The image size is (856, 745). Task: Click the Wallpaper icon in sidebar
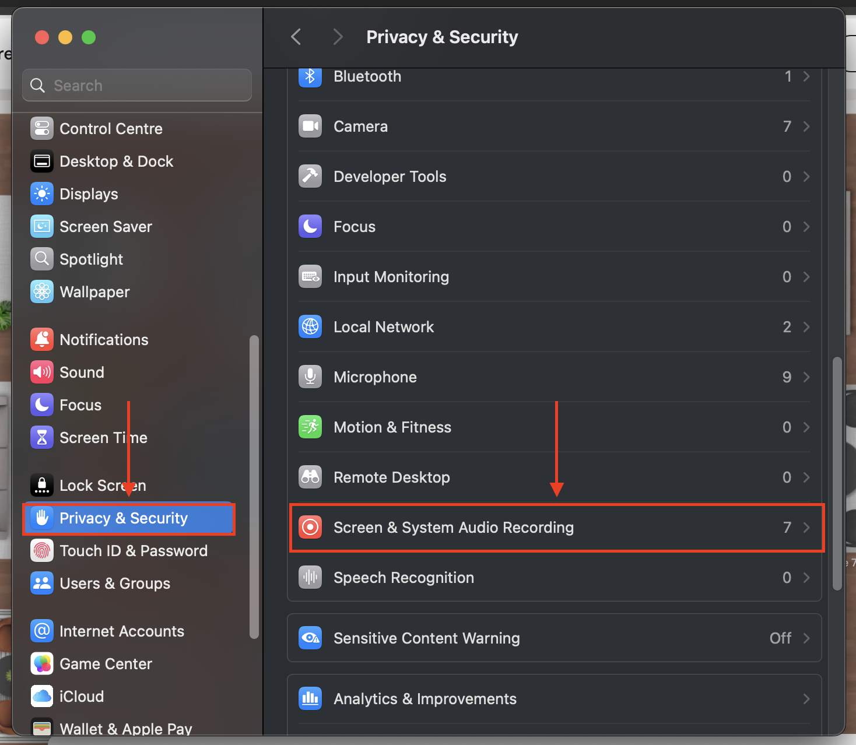(x=42, y=292)
